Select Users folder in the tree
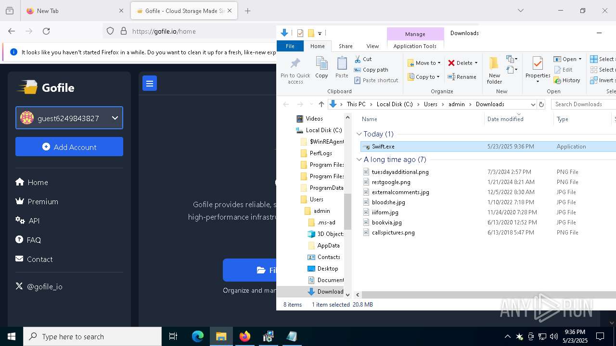 pyautogui.click(x=311, y=199)
